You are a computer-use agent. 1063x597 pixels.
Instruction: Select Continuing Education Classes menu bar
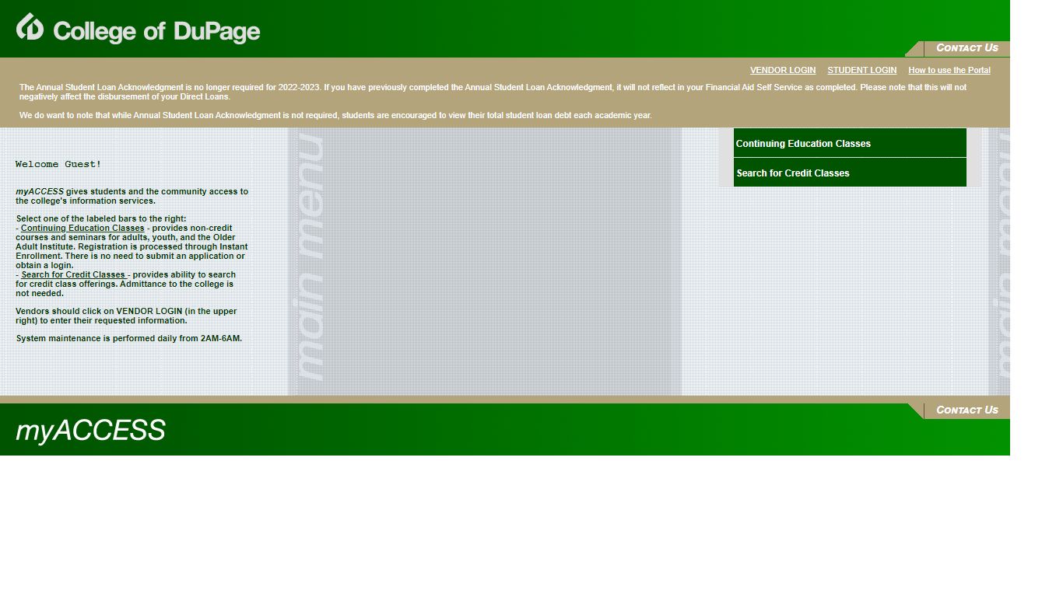tap(850, 143)
